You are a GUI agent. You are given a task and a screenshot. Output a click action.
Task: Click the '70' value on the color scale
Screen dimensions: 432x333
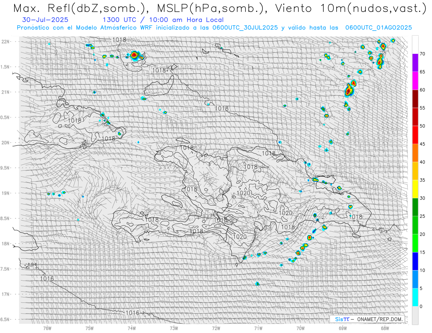[422, 54]
